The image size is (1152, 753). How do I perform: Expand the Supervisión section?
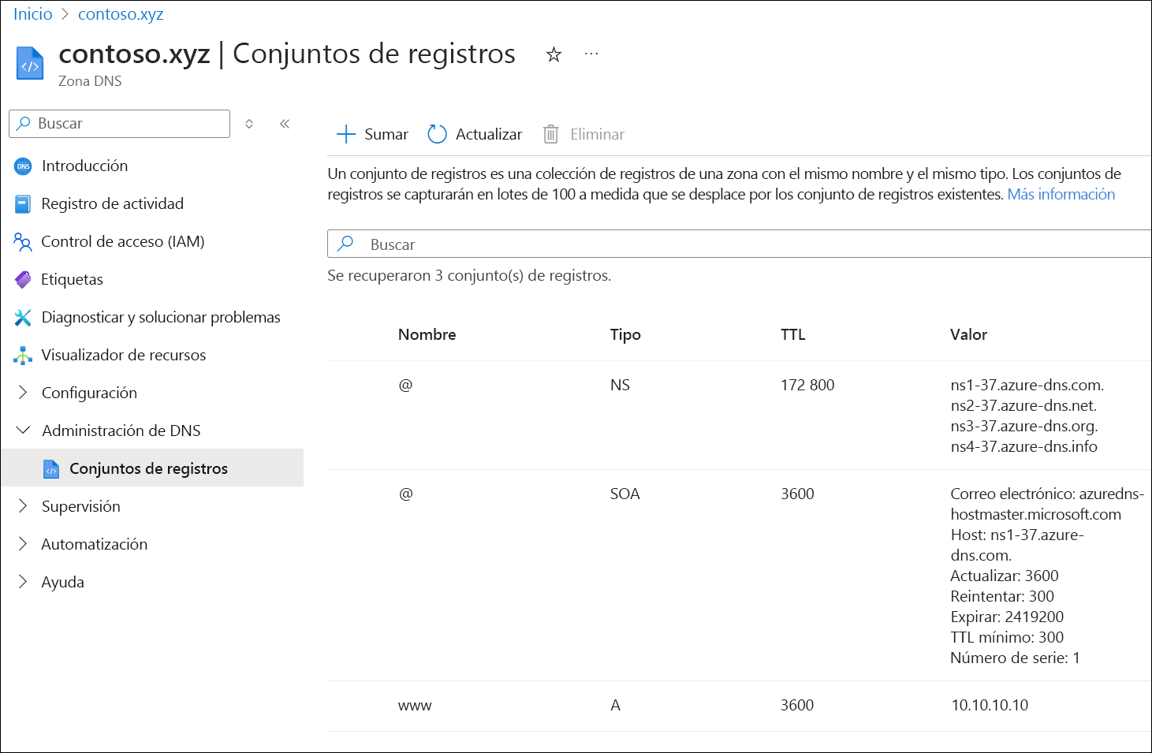pos(24,506)
